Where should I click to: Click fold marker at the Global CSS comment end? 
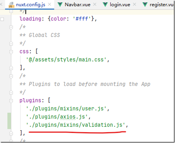click(x=11, y=43)
